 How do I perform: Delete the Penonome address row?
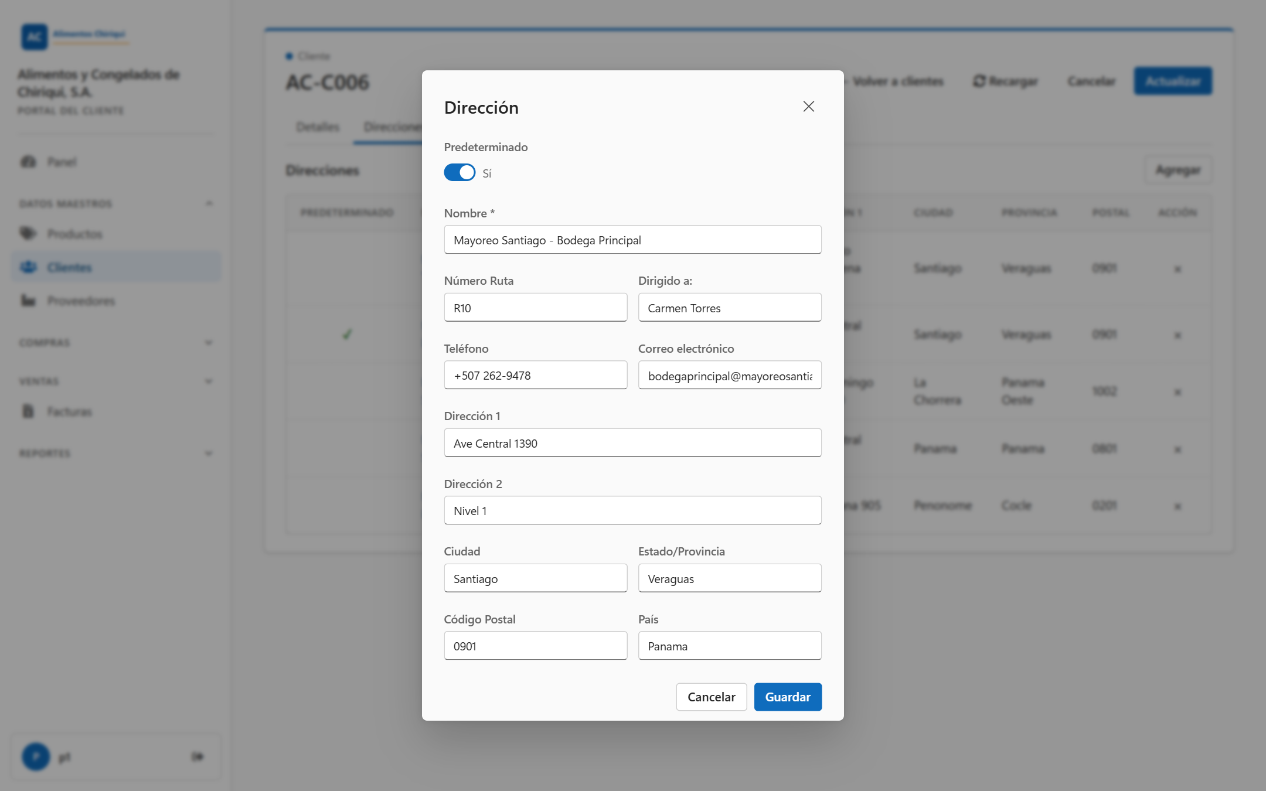(1177, 506)
